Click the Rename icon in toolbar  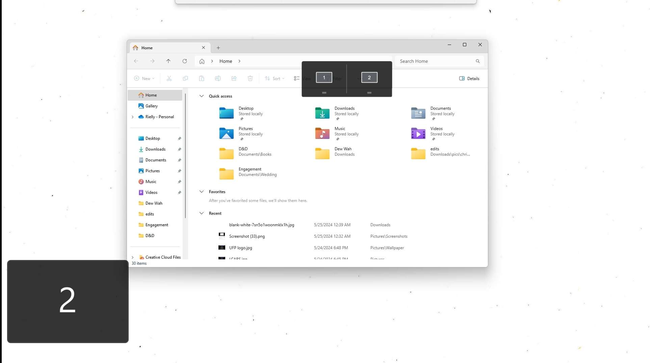(x=218, y=78)
